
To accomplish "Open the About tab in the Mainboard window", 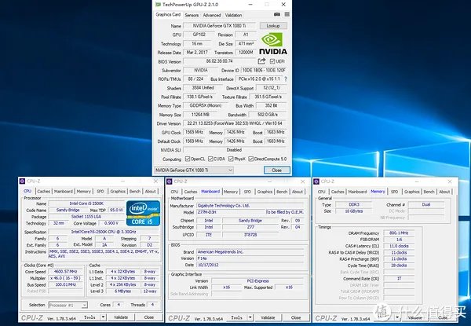I will pyautogui.click(x=297, y=192).
